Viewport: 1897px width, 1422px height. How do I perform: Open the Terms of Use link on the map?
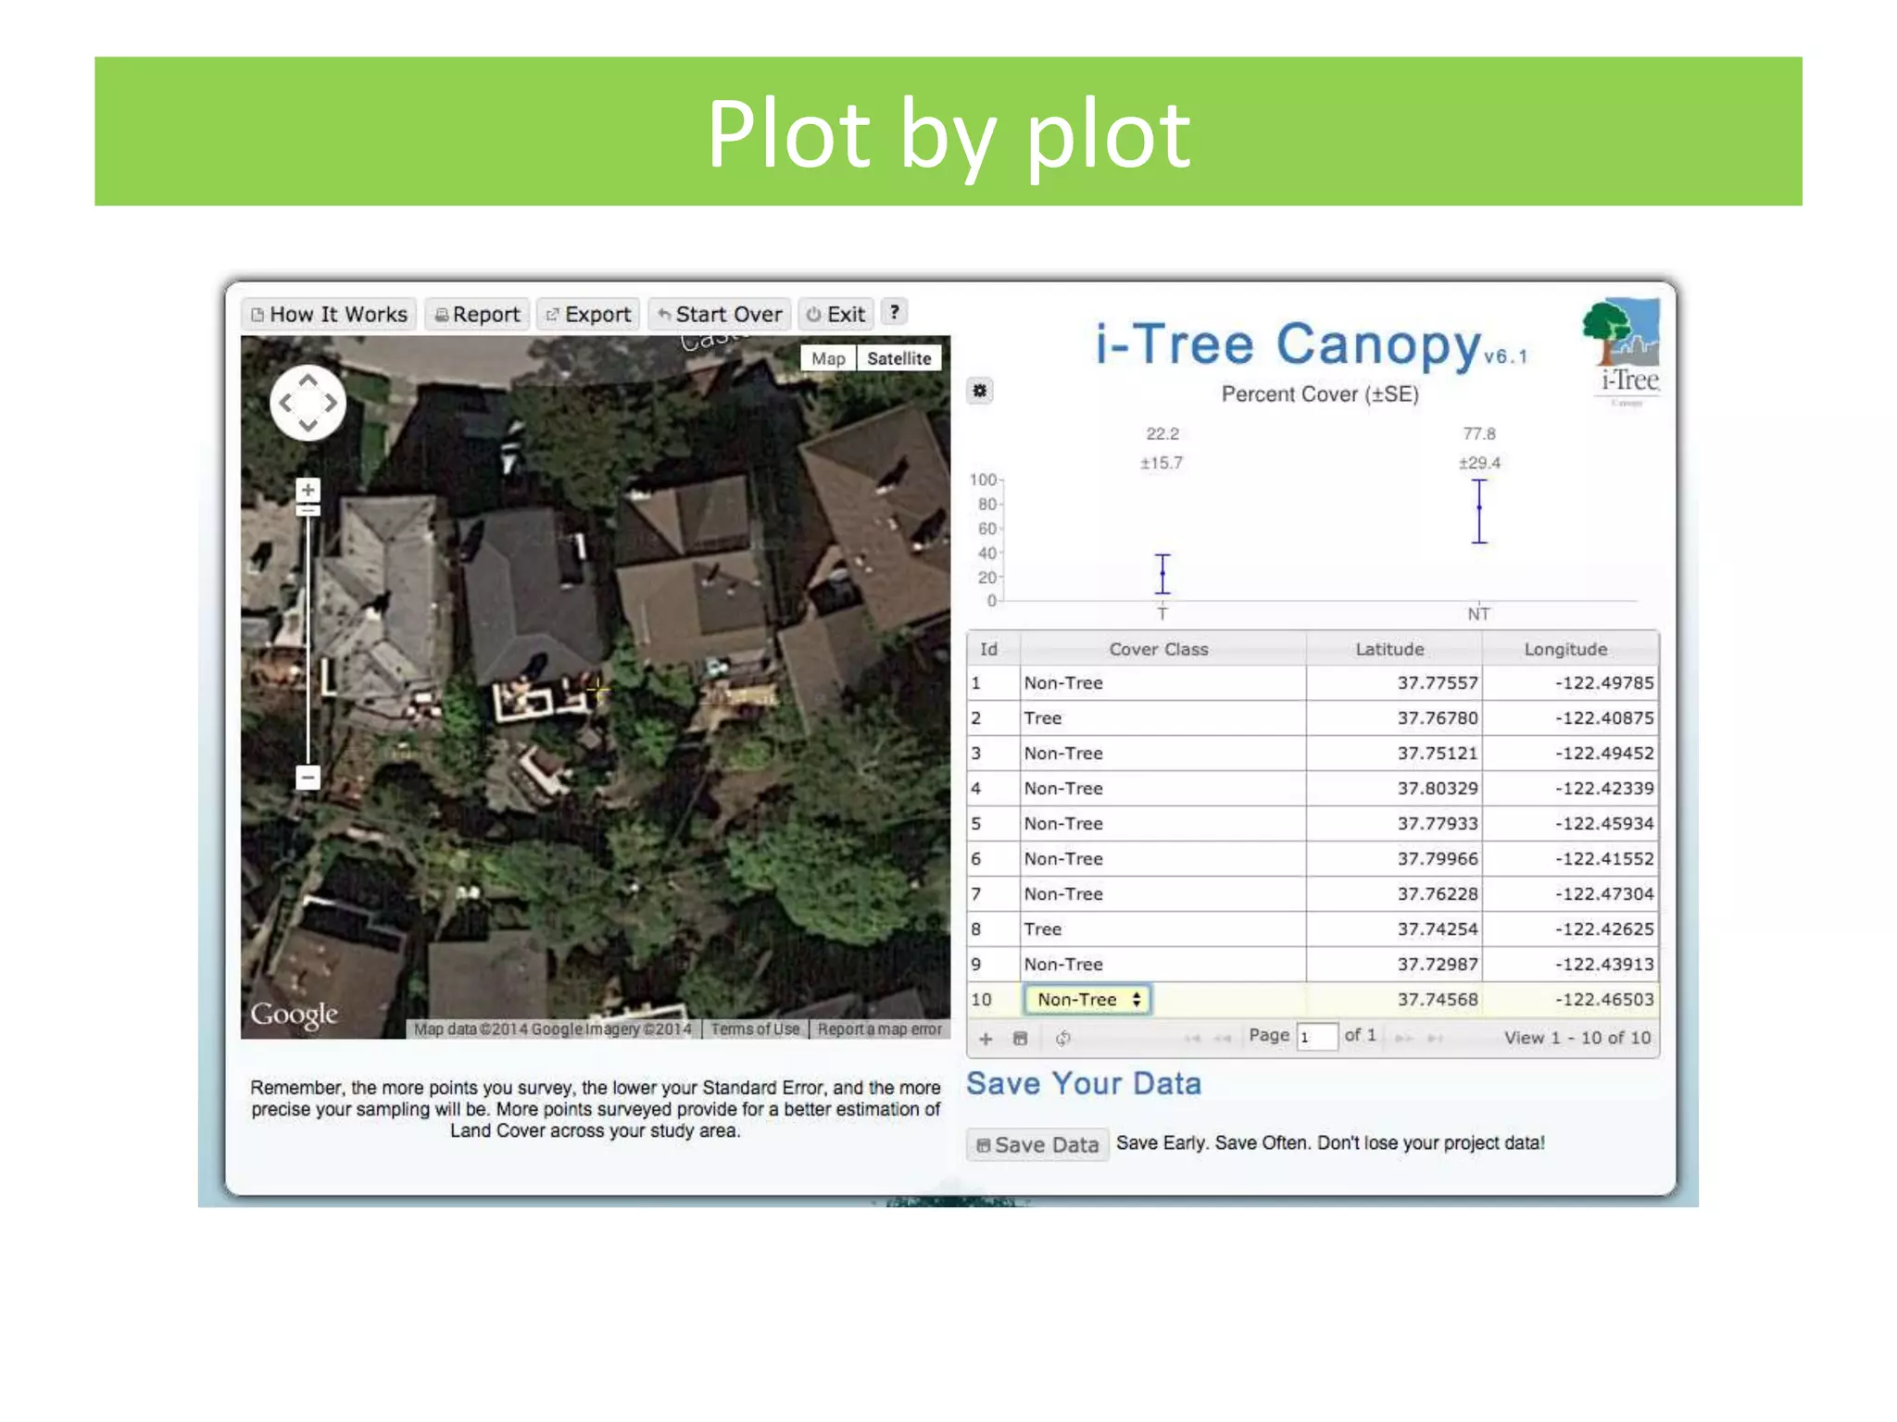pyautogui.click(x=755, y=1029)
